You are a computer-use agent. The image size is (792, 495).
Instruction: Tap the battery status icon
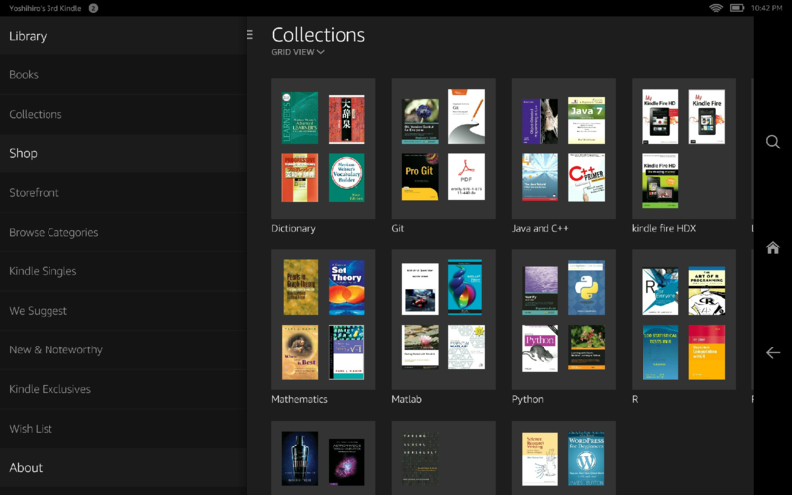737,8
